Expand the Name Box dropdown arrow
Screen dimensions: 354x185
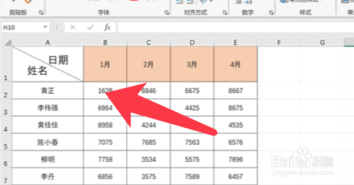pyautogui.click(x=45, y=27)
